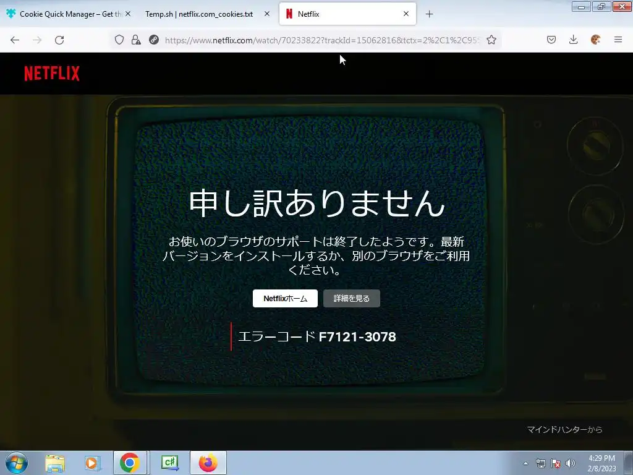Click the 申し訳ありません heading

(317, 203)
